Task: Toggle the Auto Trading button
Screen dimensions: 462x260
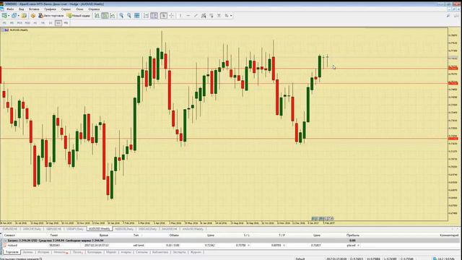Action: [51, 15]
